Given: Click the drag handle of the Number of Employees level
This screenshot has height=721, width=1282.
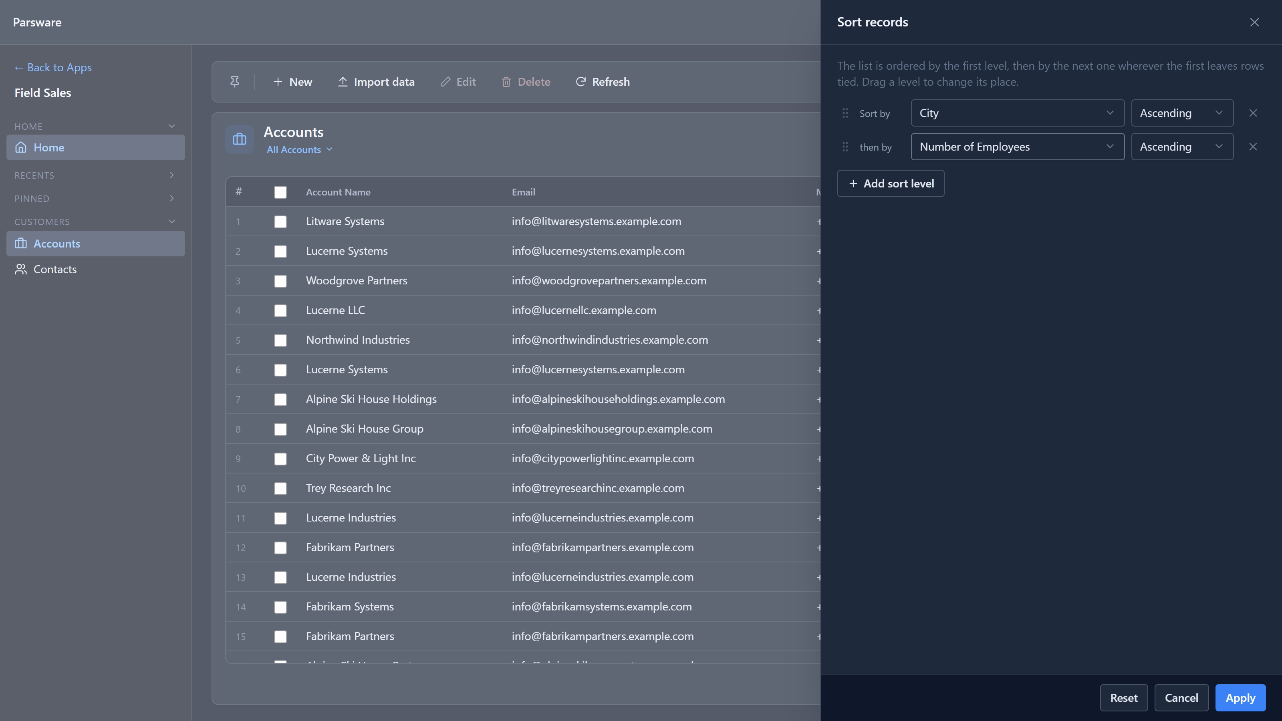Looking at the screenshot, I should click(845, 147).
